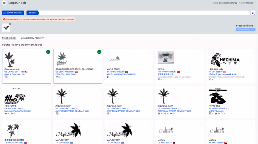
Task: Open the Miles & Campbell LLC owner link
Action: [x=14, y=74]
